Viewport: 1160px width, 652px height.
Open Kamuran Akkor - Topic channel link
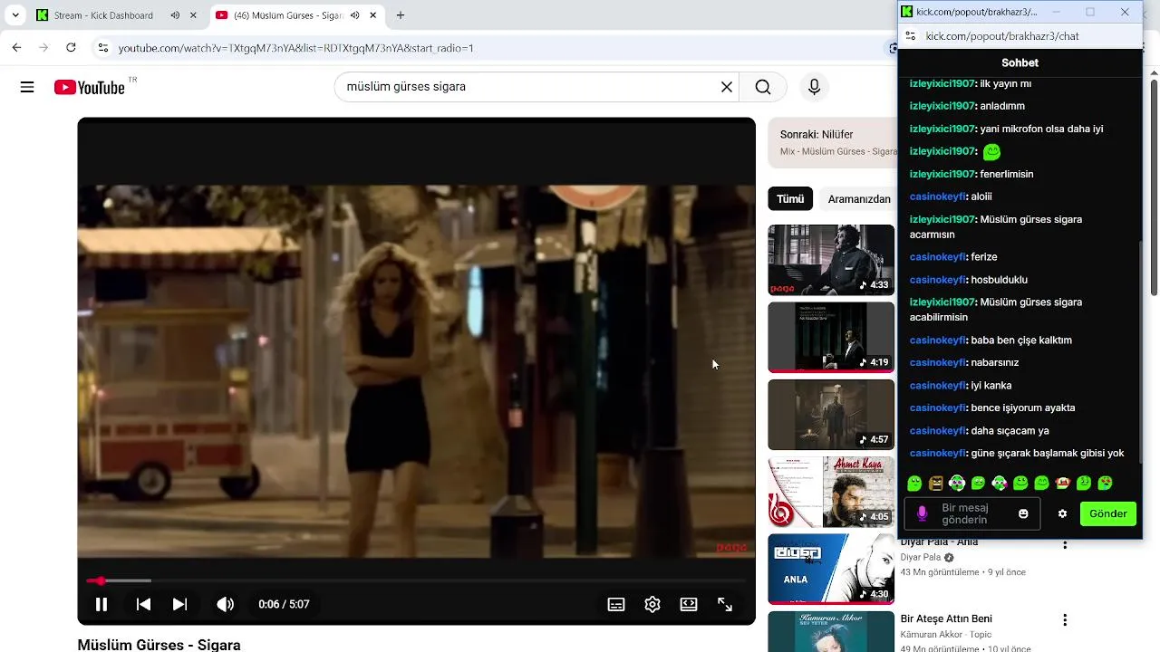[x=946, y=635]
